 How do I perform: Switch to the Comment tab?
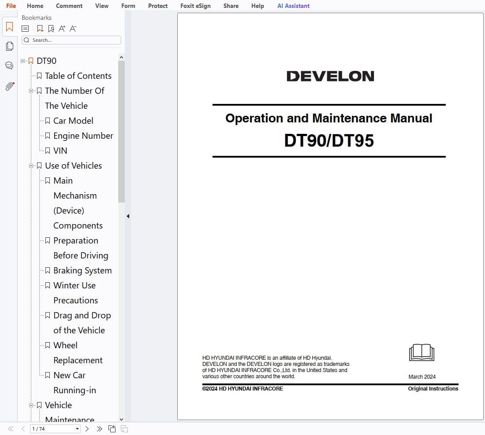[x=69, y=6]
